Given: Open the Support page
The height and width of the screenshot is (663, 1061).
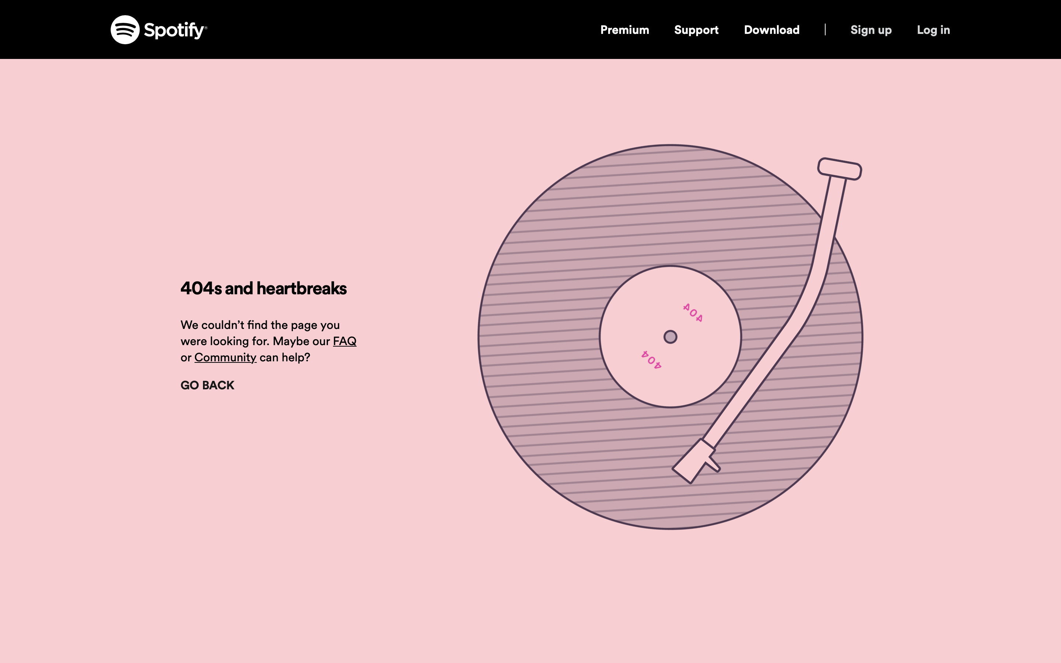Looking at the screenshot, I should 696,29.
